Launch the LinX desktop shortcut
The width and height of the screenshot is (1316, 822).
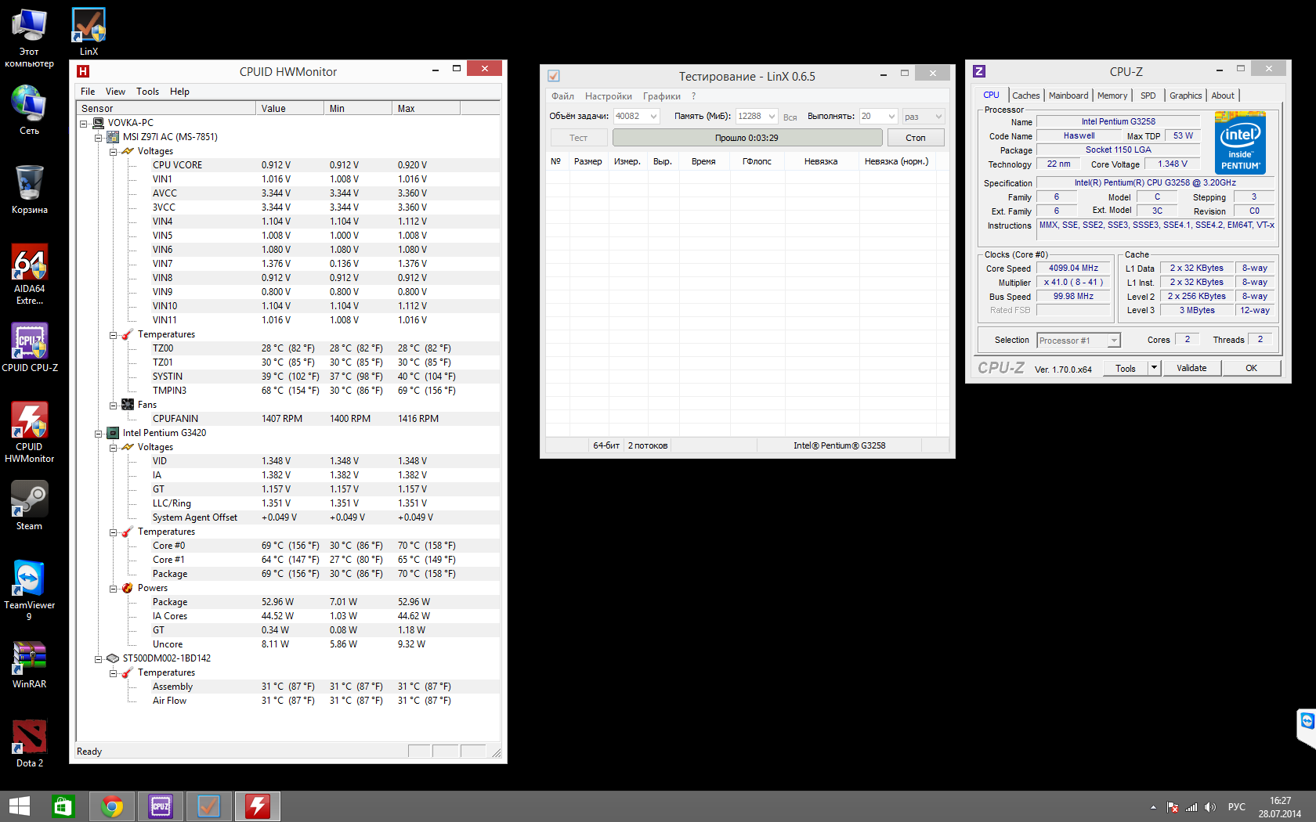click(x=89, y=32)
